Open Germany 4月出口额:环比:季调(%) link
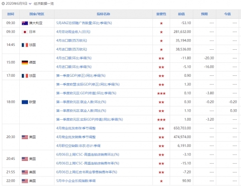Image resolution: width=241 pixels, height=186 pixels. pyautogui.click(x=74, y=58)
